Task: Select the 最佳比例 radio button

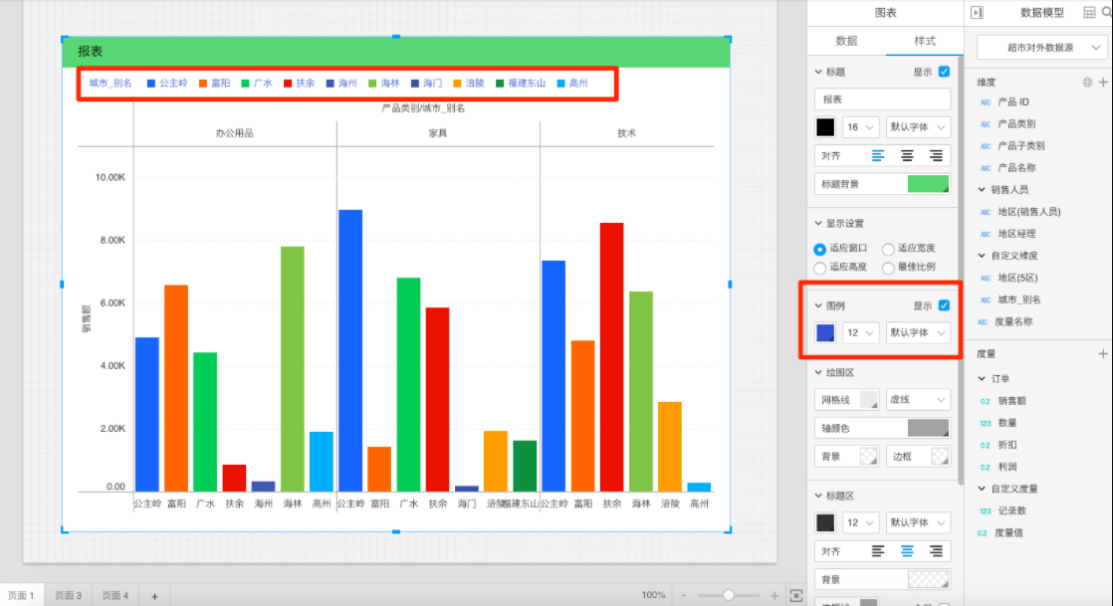Action: coord(888,269)
